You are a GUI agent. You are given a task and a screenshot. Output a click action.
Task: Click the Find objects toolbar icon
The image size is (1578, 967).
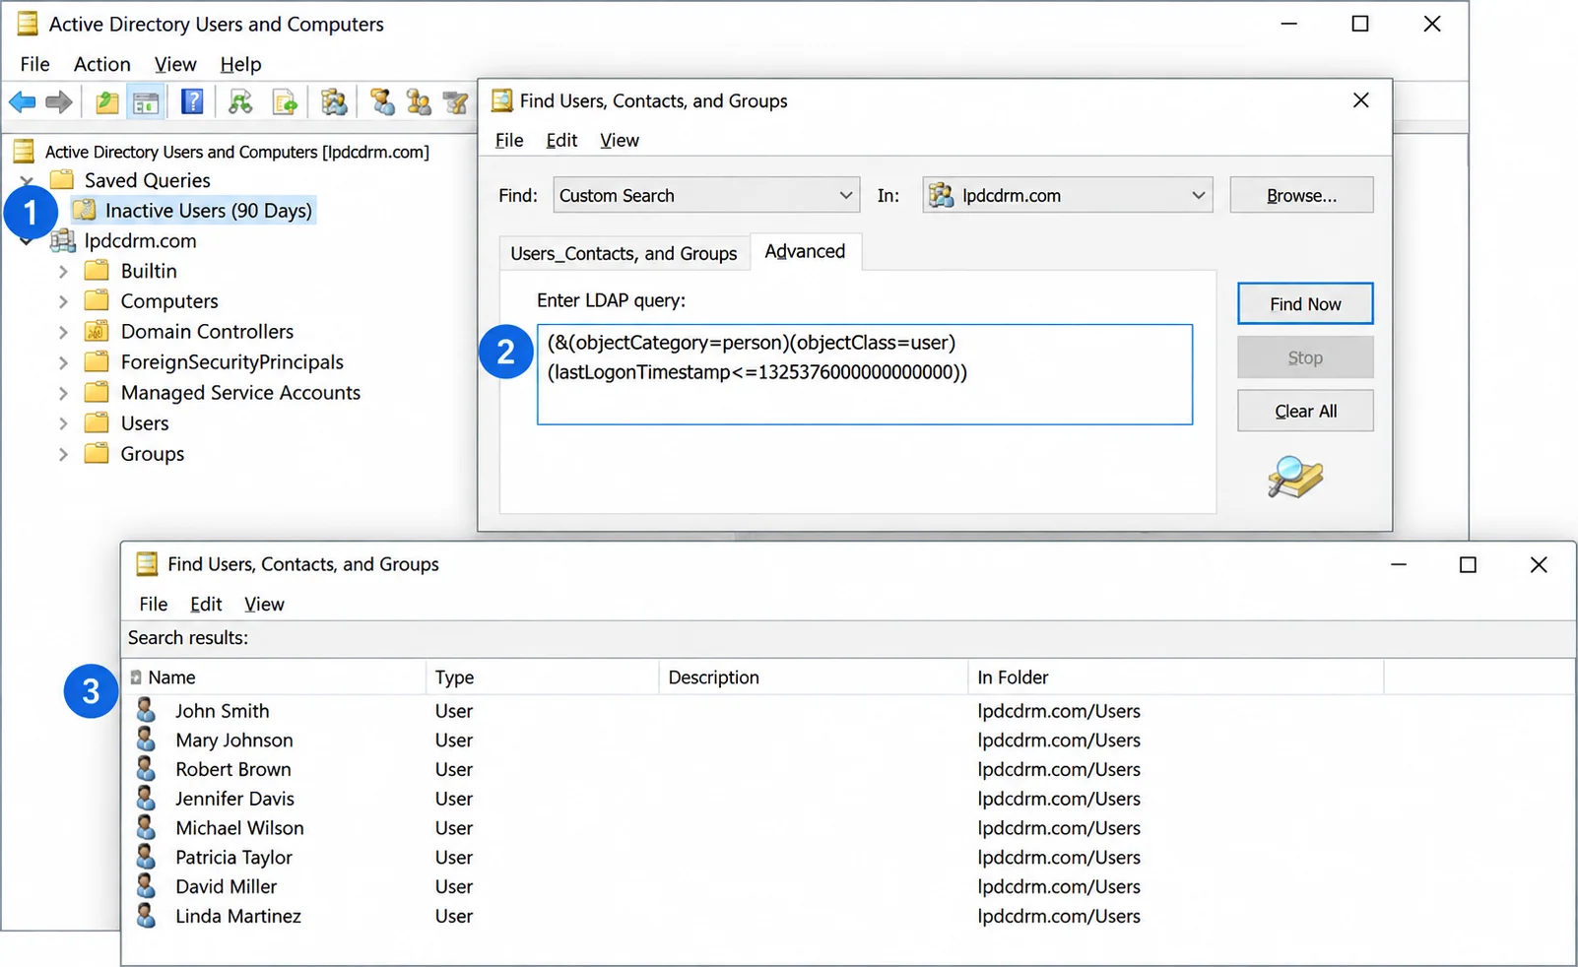coord(334,101)
